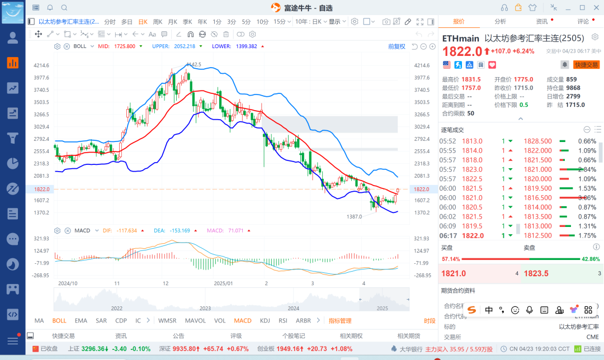Switch to the 评论 tab

pos(583,22)
